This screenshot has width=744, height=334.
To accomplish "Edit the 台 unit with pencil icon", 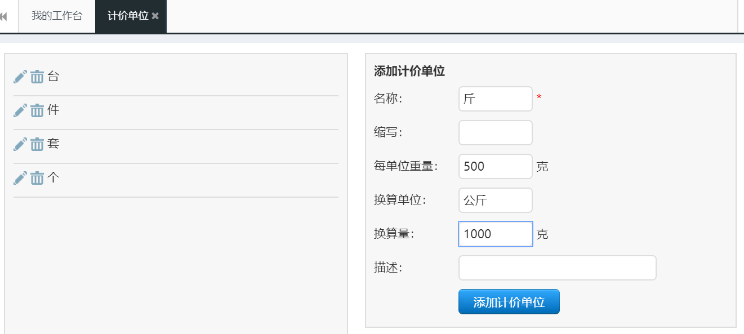I will (x=20, y=77).
